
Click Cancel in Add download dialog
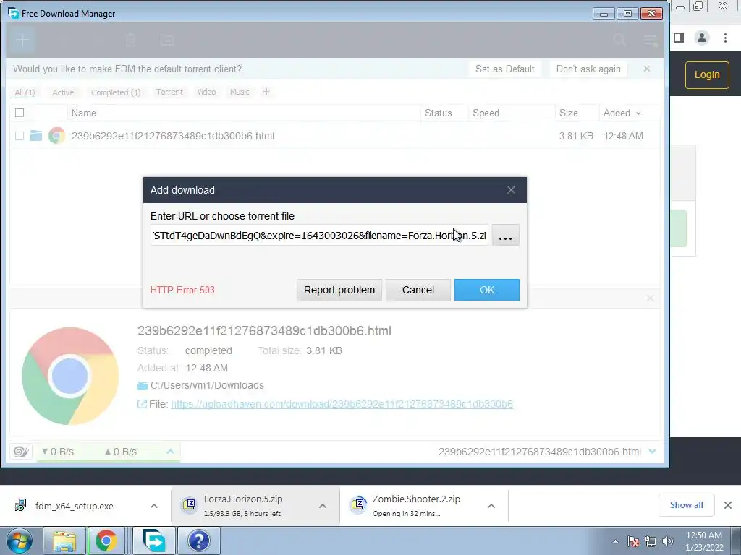coord(418,290)
